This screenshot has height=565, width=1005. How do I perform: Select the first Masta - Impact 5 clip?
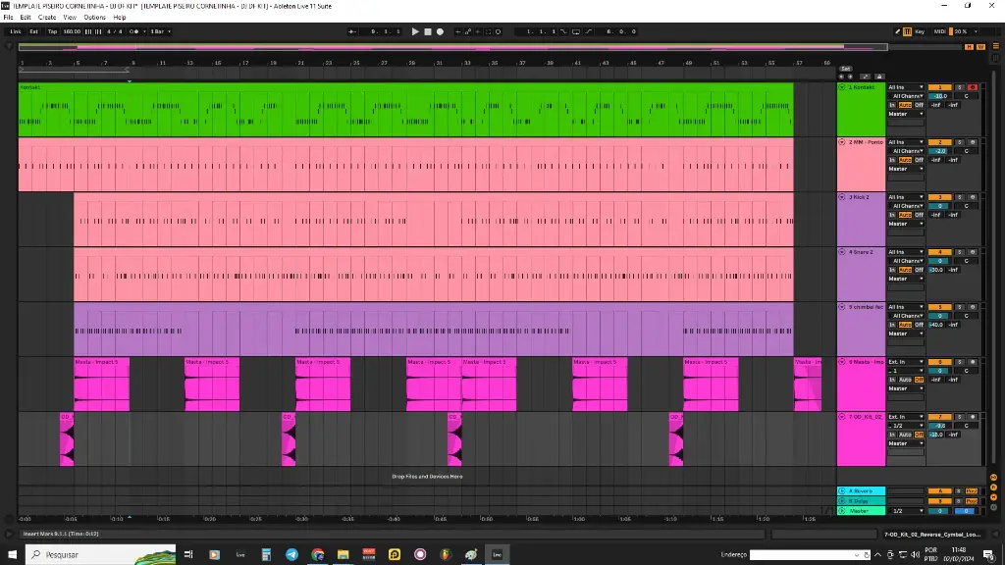[101, 385]
